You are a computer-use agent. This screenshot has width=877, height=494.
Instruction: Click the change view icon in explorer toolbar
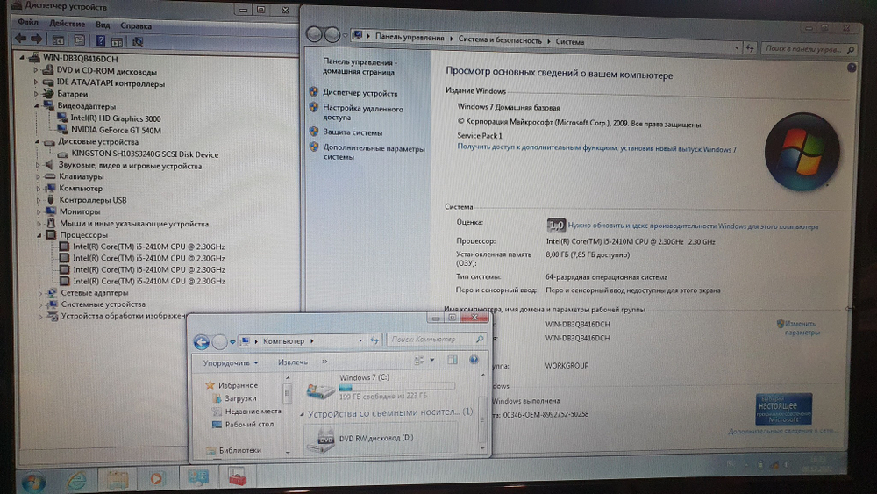419,361
